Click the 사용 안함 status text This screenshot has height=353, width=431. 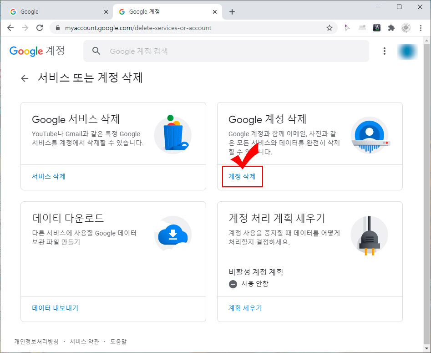[x=255, y=284]
